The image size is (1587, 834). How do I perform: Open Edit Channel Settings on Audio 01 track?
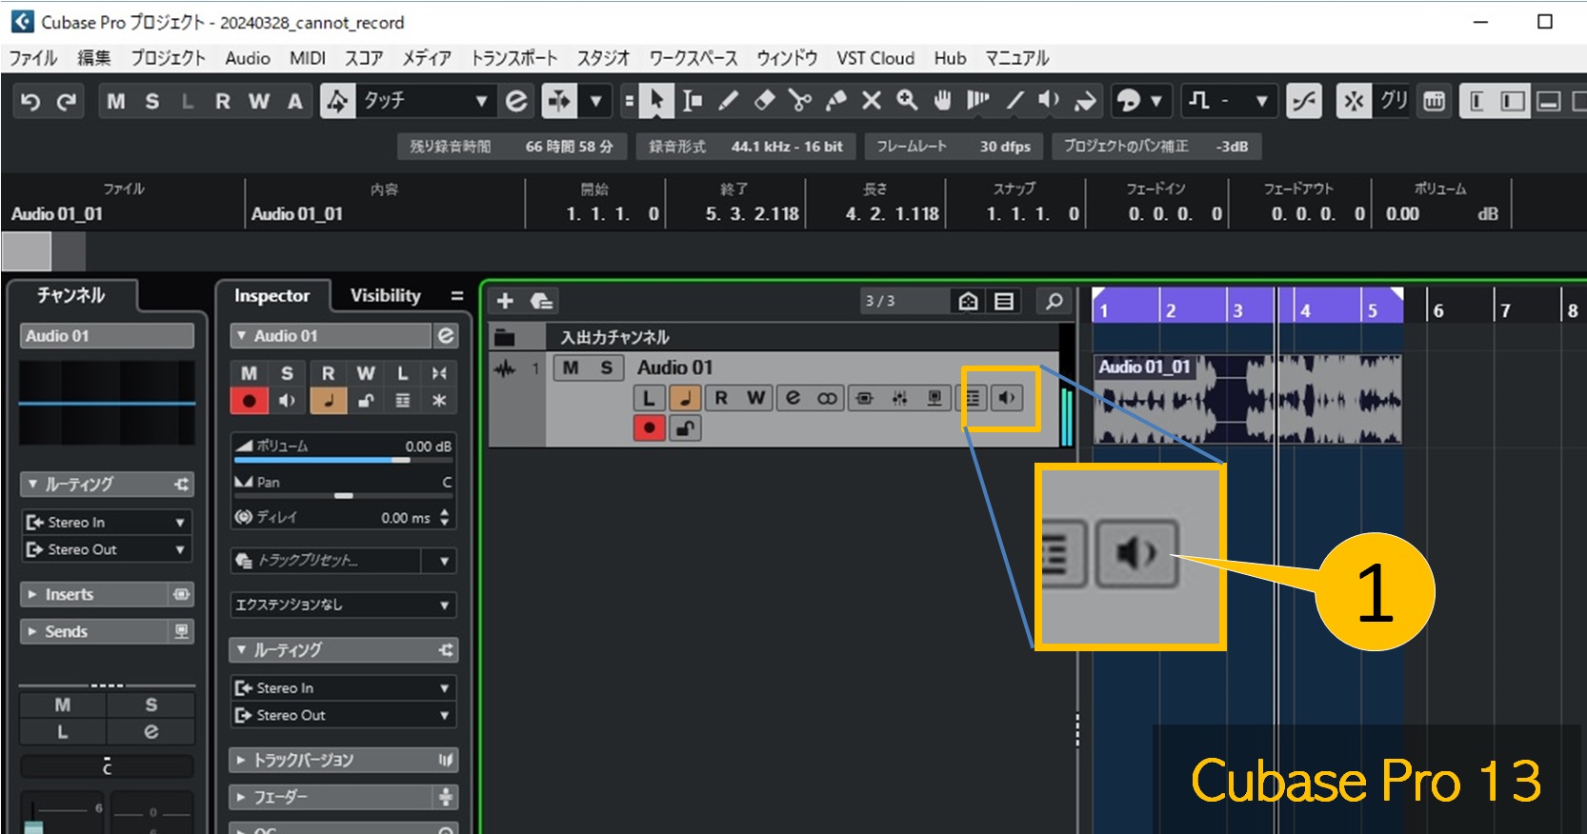pyautogui.click(x=793, y=398)
